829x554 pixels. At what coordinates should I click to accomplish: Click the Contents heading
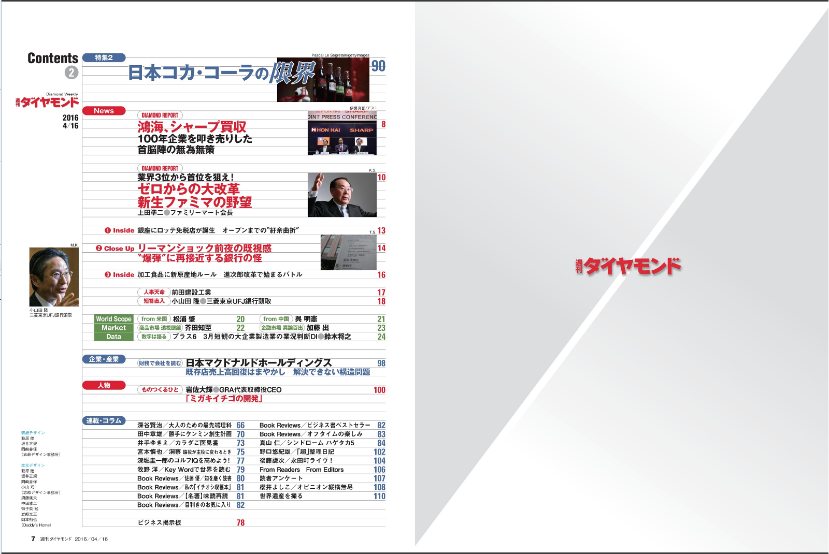(53, 58)
